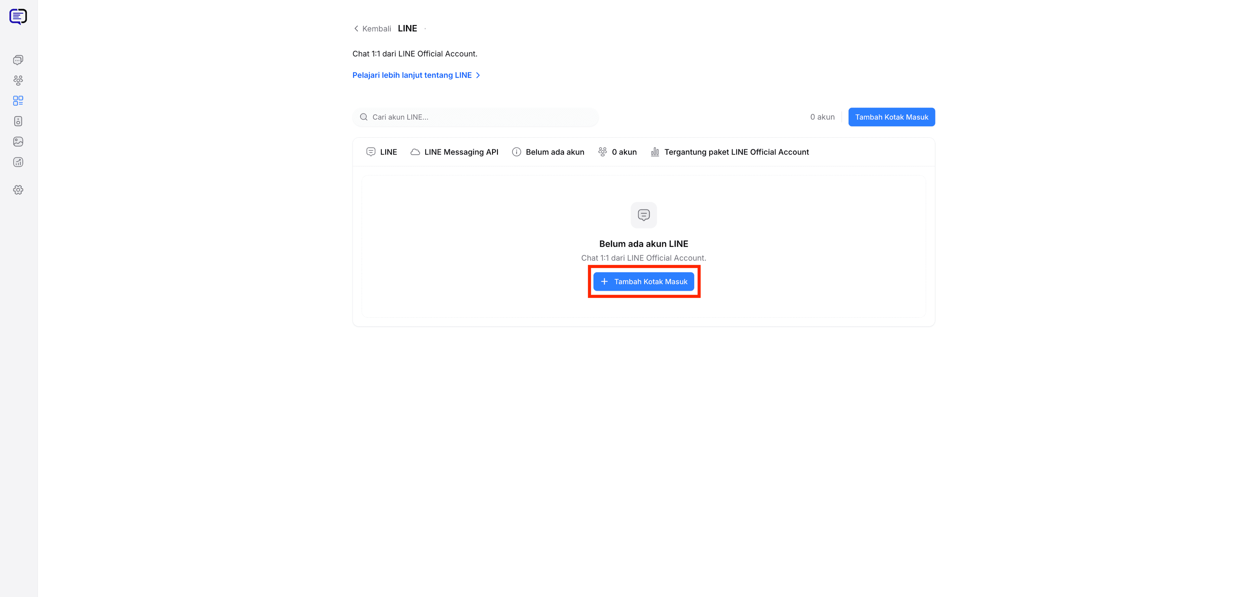Open the chat conversations icon in sidebar
Screen dimensions: 1248x597
tap(18, 60)
